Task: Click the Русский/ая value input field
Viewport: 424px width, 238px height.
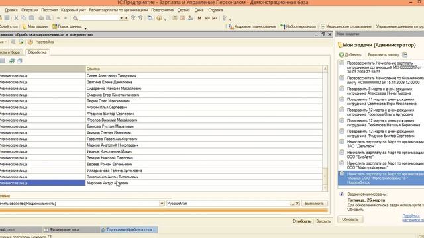Action: [x=228, y=204]
